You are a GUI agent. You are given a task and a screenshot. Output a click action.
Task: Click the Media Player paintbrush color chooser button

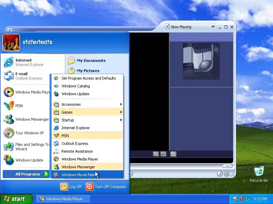tap(220, 174)
